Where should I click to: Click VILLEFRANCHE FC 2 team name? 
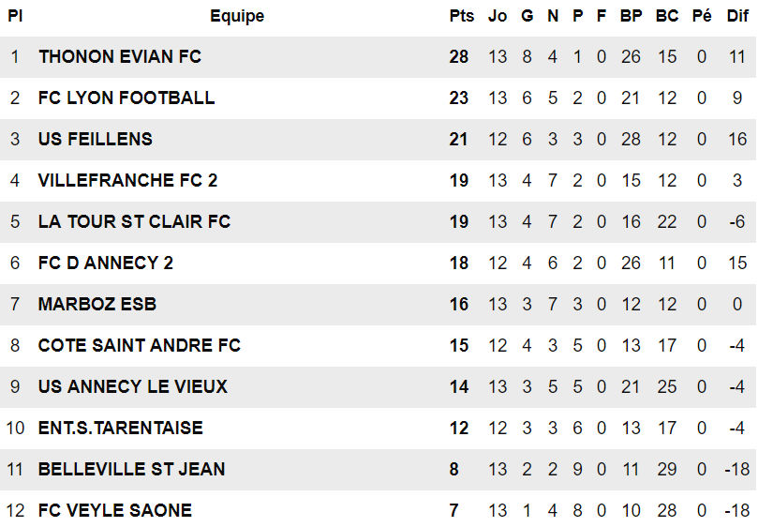(x=127, y=180)
